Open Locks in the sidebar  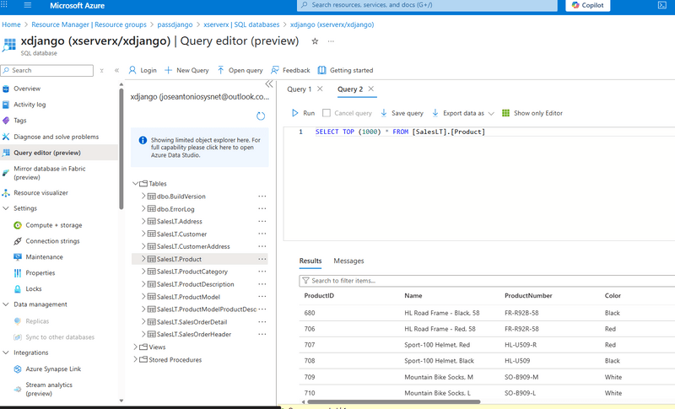pyautogui.click(x=34, y=288)
